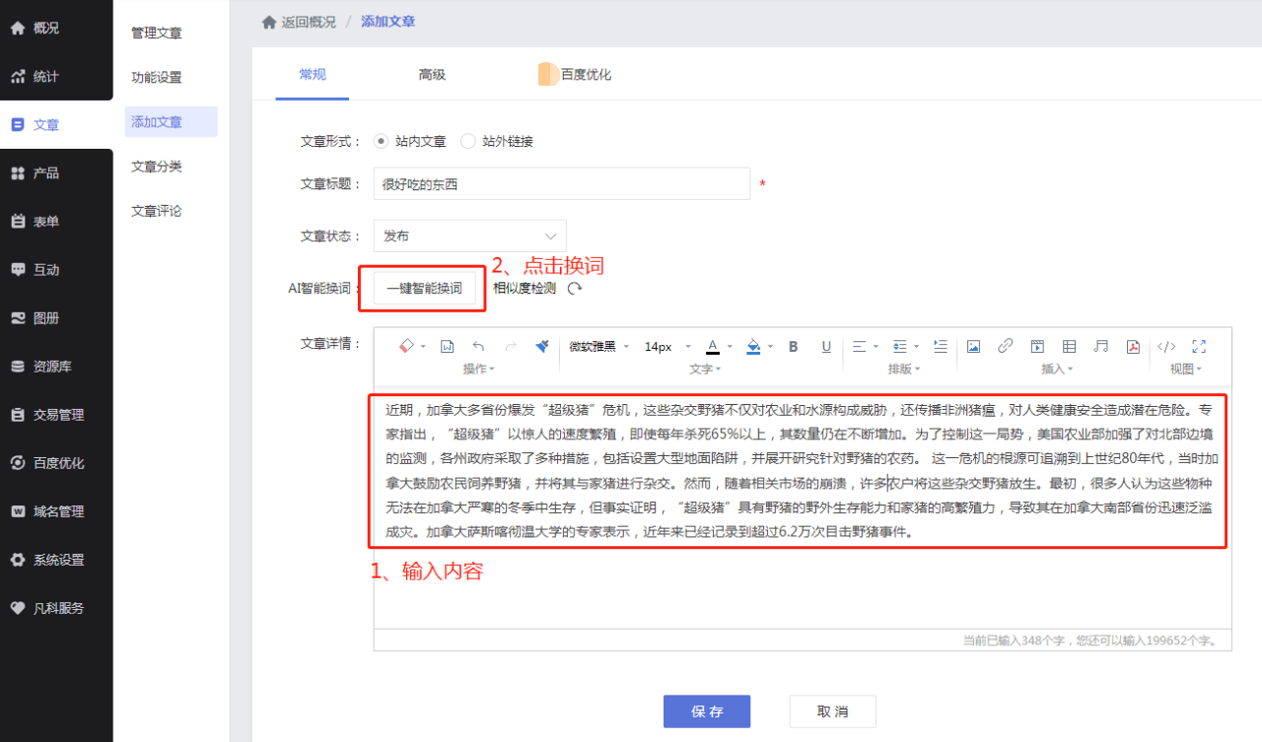Click the 文章标题 input field

[562, 184]
